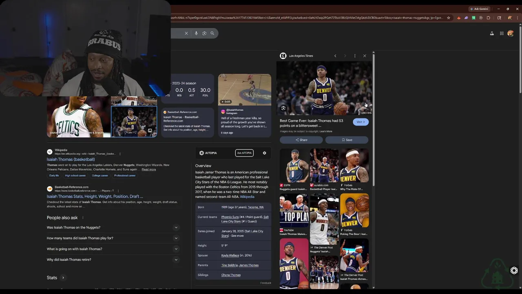Play the 0:05 basketball video clip
The width and height of the screenshot is (522, 294).
244,89
